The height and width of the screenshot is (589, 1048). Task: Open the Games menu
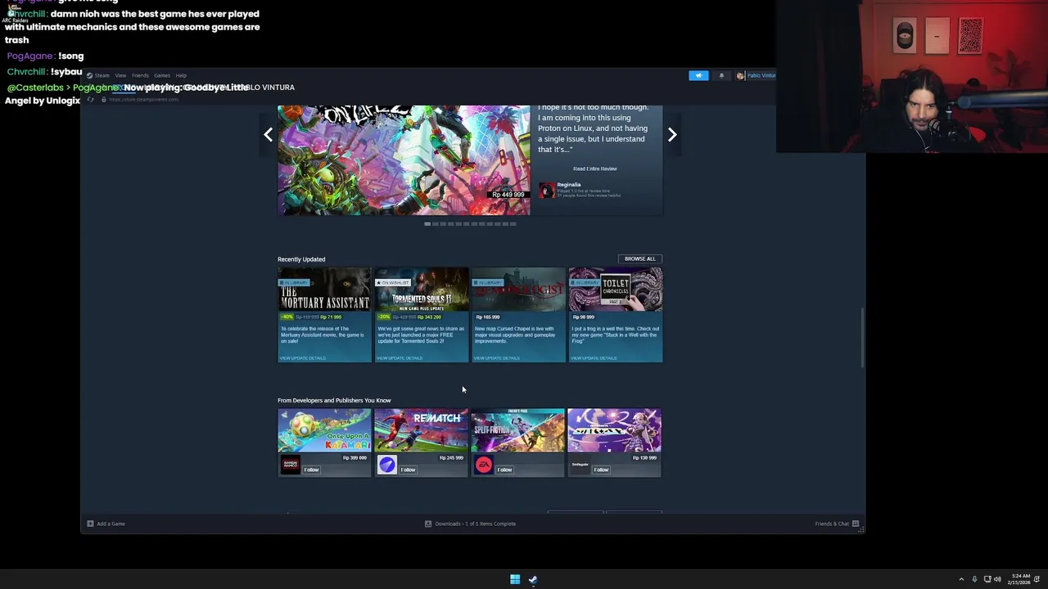pyautogui.click(x=162, y=75)
